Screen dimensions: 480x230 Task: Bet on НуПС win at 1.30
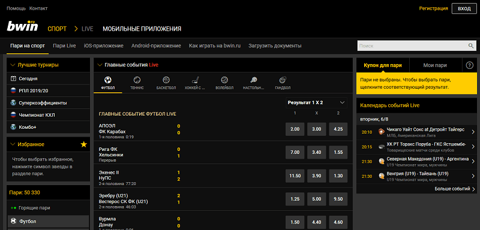[338, 175]
